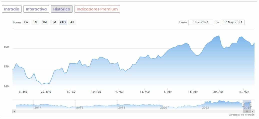The width and height of the screenshot is (259, 119).
Task: Click 2018 in the navigator timeline
Action: [122, 108]
